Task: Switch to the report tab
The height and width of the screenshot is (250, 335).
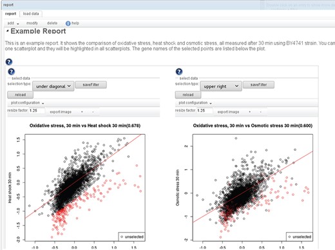Action: tap(10, 14)
